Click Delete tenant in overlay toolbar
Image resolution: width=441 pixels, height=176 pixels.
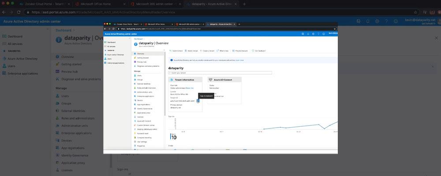191,51
